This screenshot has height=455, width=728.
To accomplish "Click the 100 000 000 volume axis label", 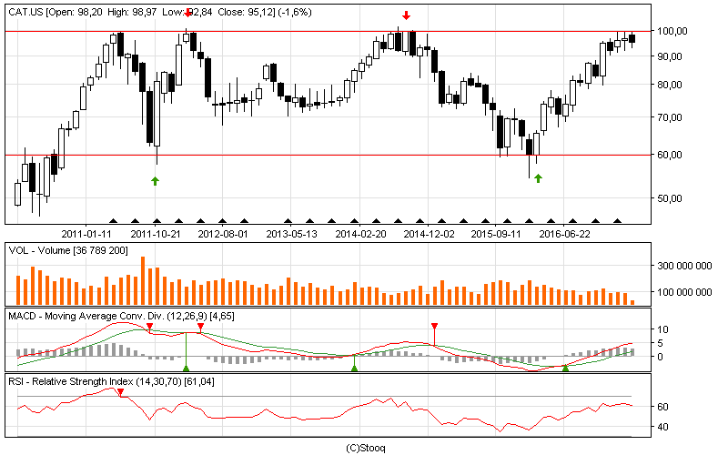I will click(684, 292).
